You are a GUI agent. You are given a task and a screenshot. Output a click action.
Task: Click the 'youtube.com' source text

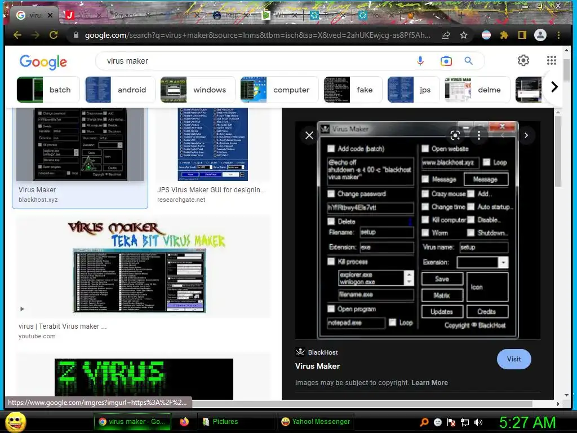click(x=37, y=336)
